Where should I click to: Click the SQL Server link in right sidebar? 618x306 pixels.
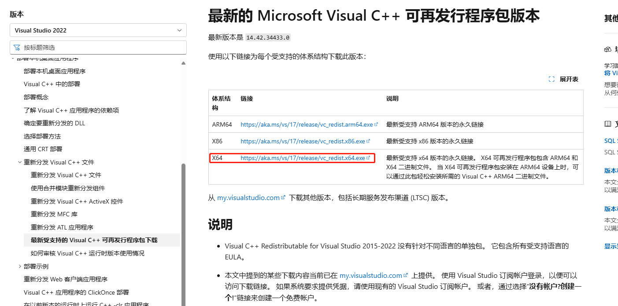tap(611, 140)
